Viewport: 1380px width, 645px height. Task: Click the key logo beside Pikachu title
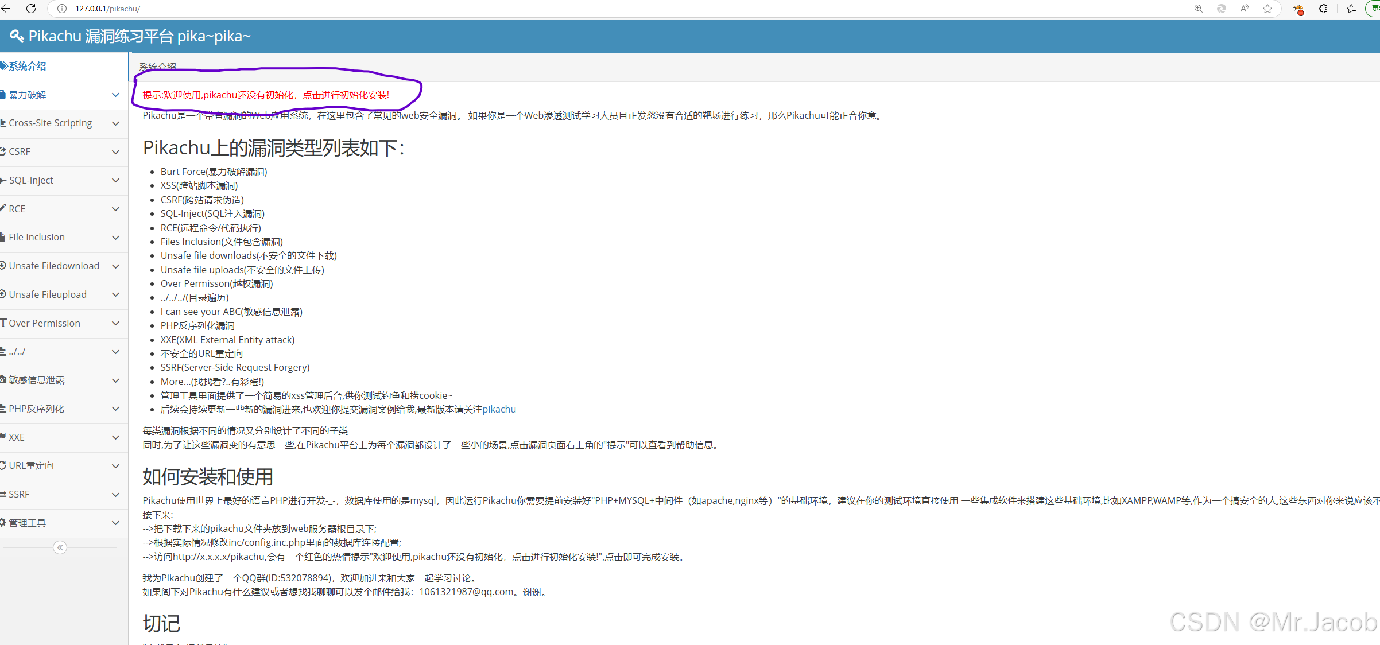(17, 36)
